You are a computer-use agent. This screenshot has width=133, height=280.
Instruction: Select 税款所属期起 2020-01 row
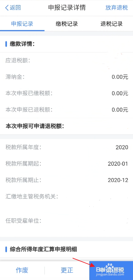pos(66,164)
